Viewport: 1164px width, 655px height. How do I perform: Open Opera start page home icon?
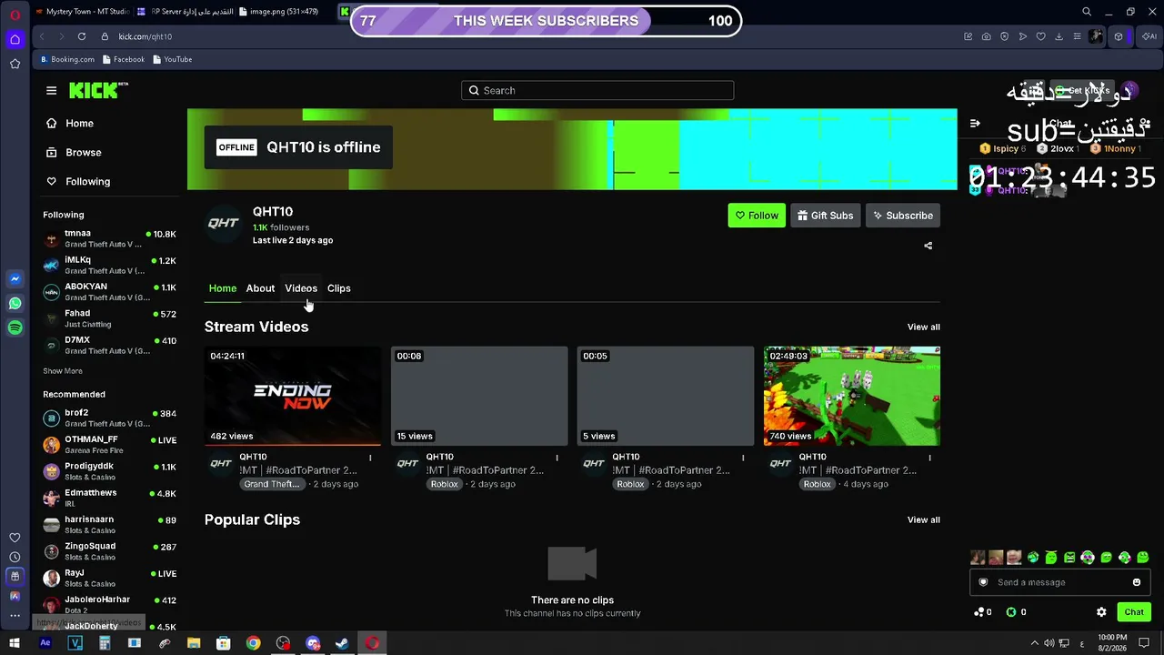[15, 39]
